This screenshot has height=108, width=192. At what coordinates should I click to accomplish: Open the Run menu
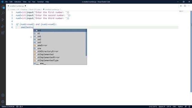point(34,2)
